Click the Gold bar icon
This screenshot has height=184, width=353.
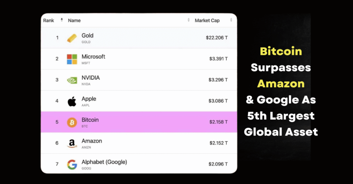pyautogui.click(x=72, y=38)
